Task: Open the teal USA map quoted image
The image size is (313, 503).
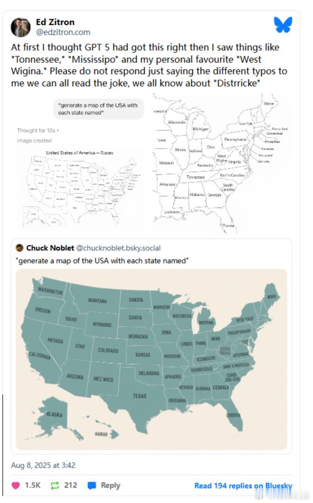Action: point(152,359)
